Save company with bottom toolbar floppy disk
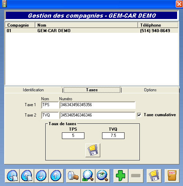Image resolution: width=183 pixels, height=186 pixels. coord(154,176)
